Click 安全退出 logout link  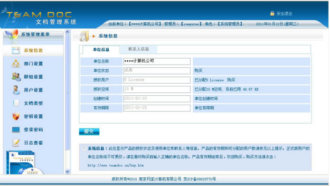(x=284, y=13)
